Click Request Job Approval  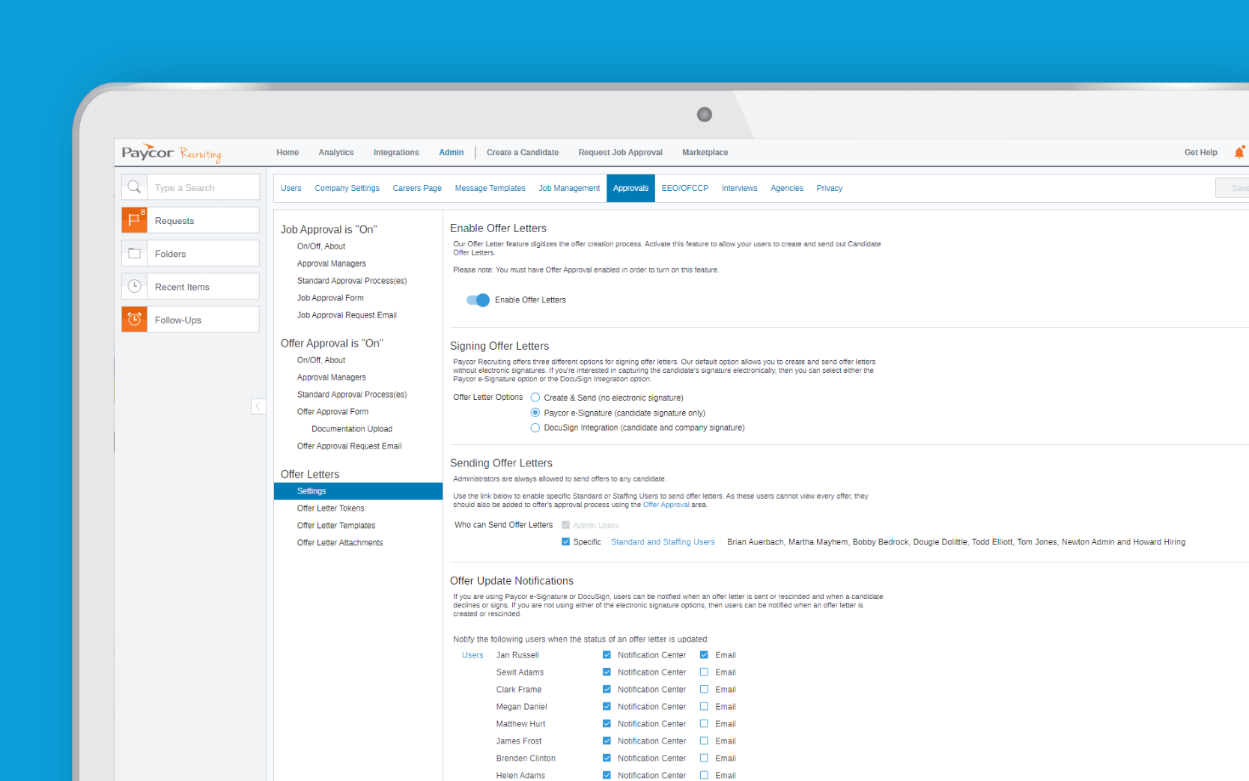(620, 152)
